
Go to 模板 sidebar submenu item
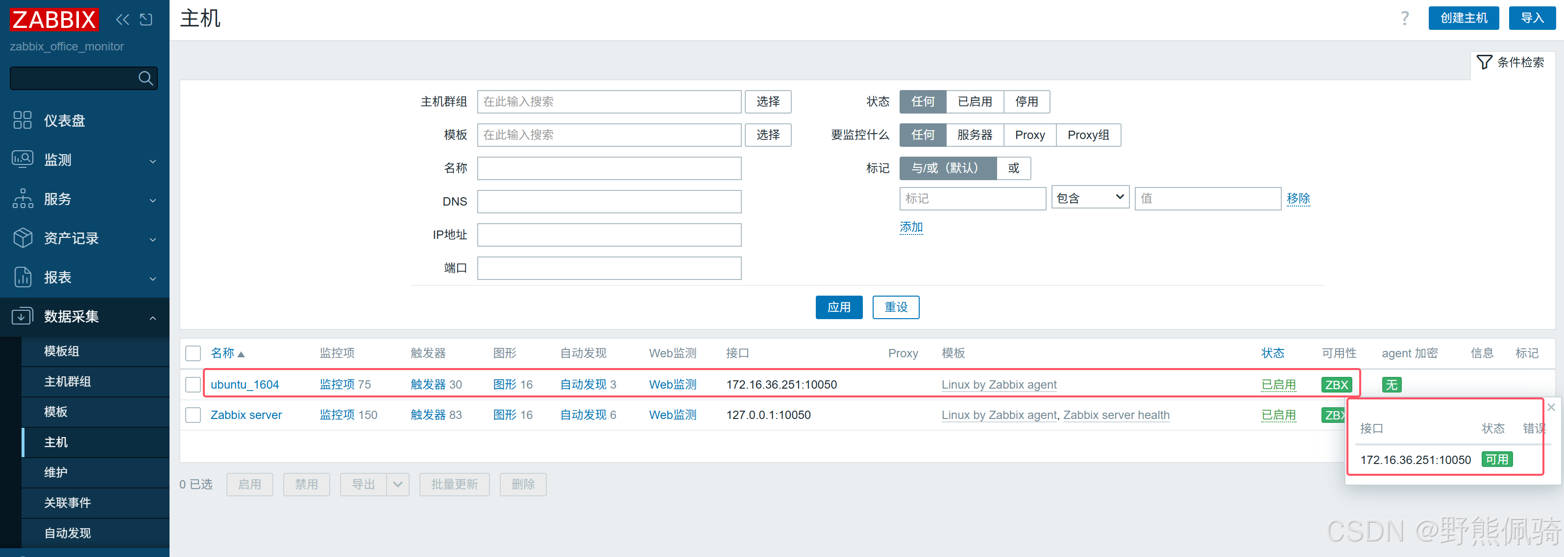click(56, 412)
